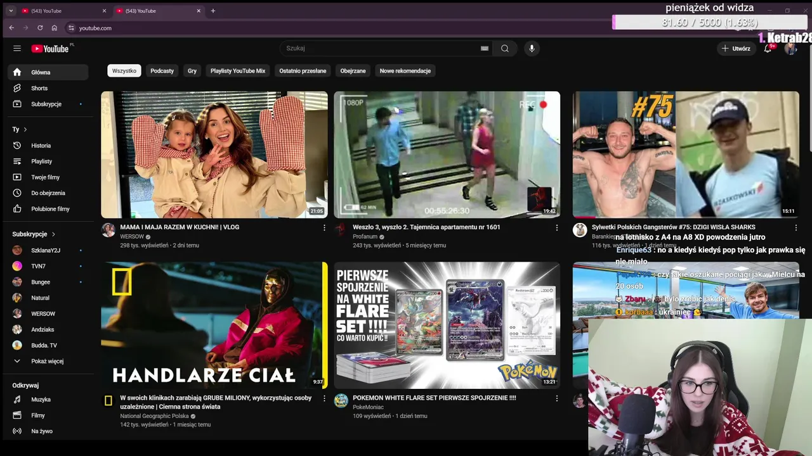
Task: Open options menu for Pokemon White Flare video
Action: tap(557, 398)
